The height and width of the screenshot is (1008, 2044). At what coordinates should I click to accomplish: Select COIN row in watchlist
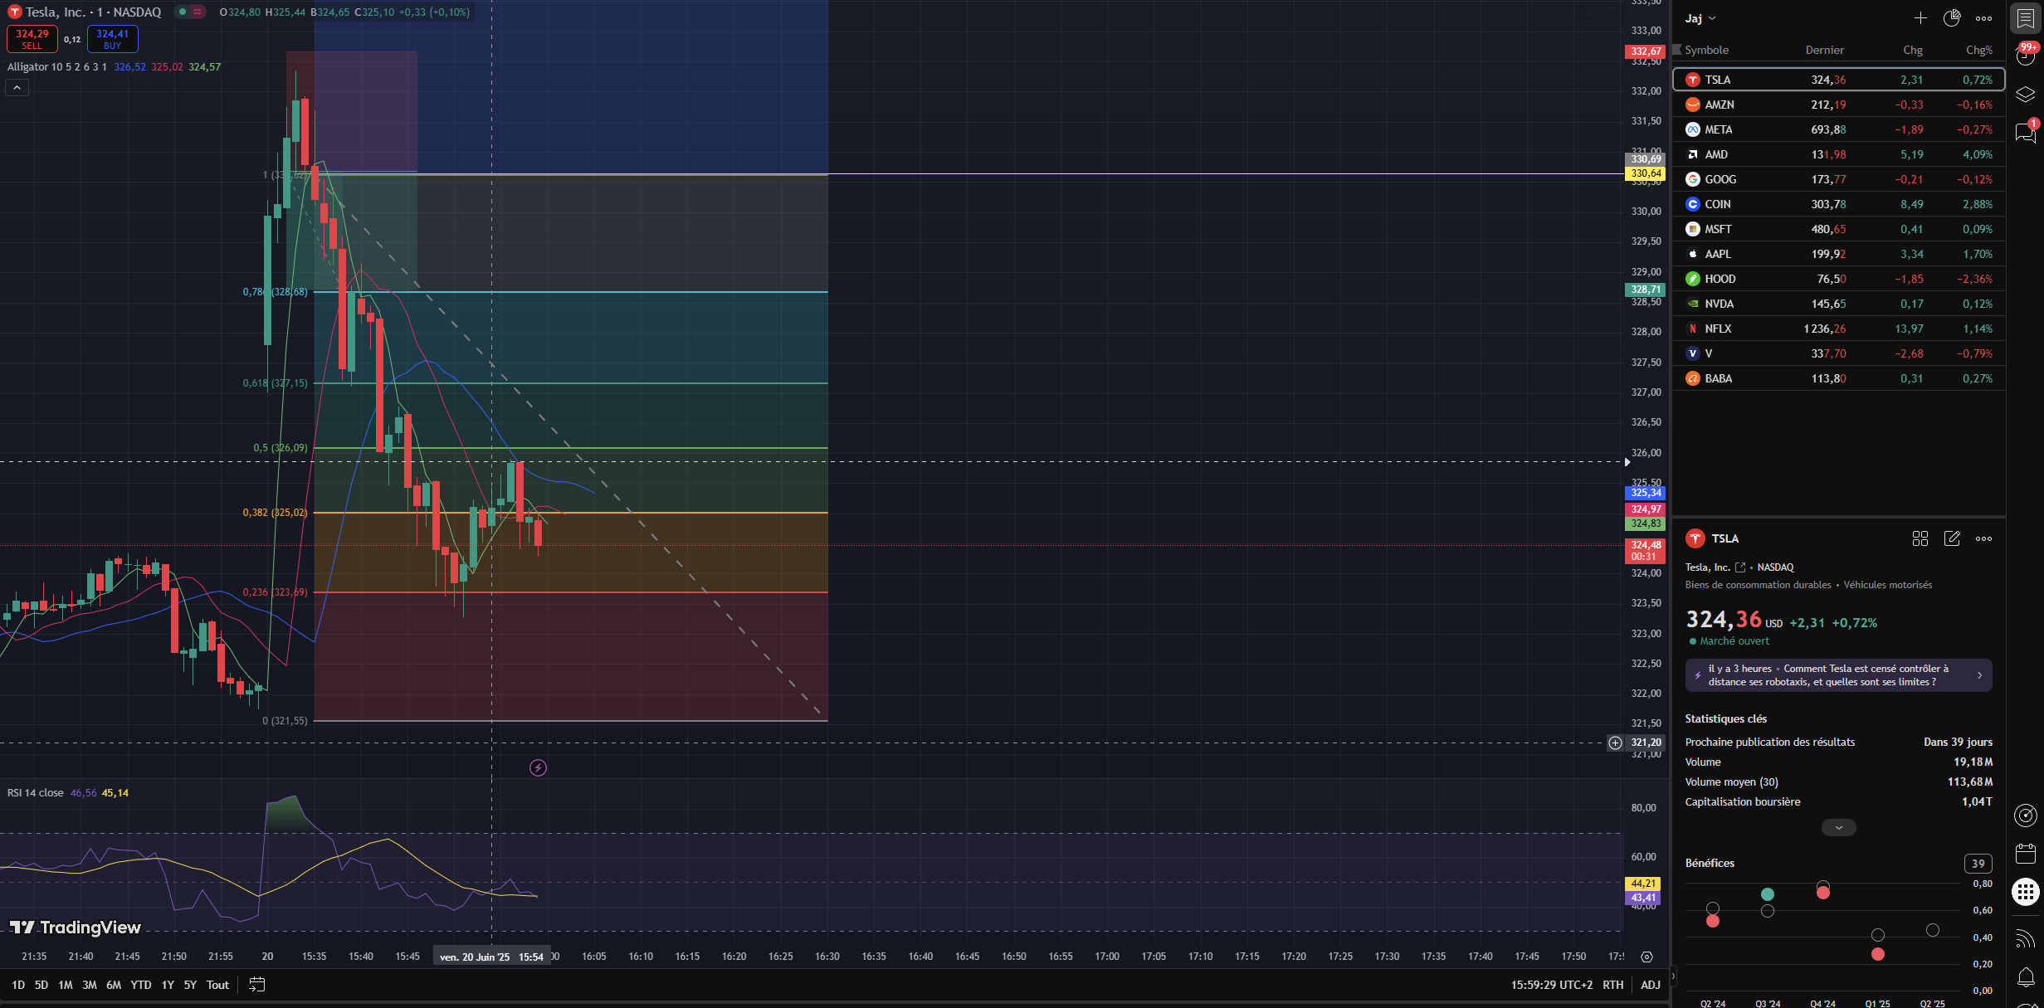pos(1838,204)
